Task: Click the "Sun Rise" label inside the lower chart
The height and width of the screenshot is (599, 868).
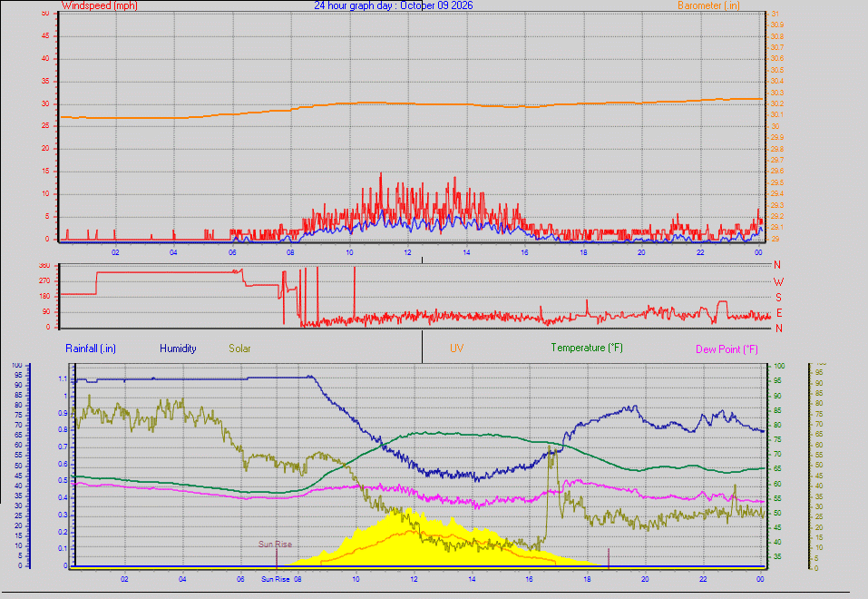Action: (275, 545)
